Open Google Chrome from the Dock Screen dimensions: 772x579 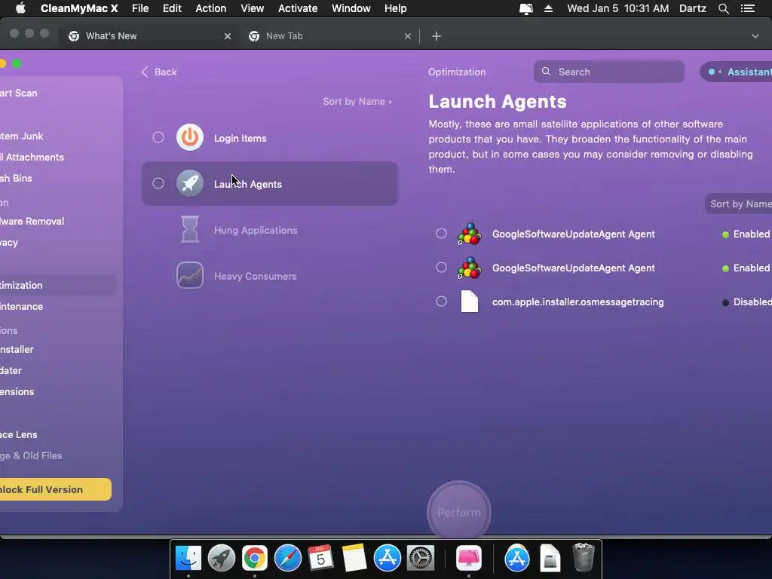255,558
